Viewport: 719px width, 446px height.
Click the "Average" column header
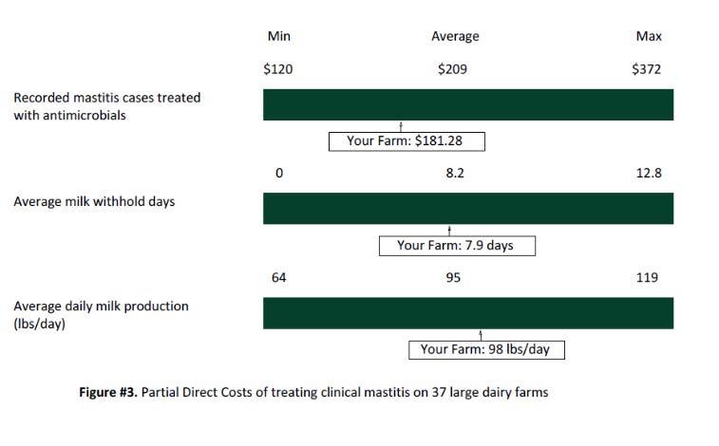(455, 36)
